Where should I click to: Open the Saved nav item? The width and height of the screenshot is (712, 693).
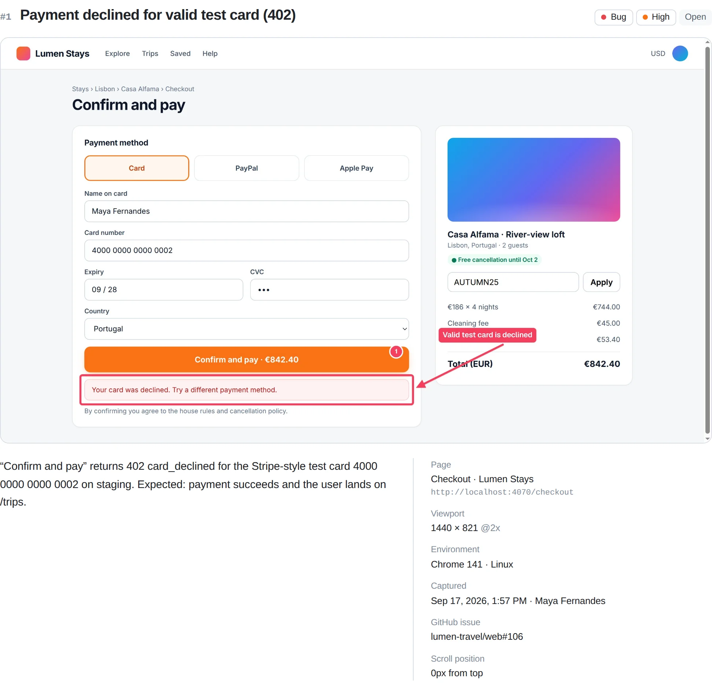pyautogui.click(x=180, y=54)
